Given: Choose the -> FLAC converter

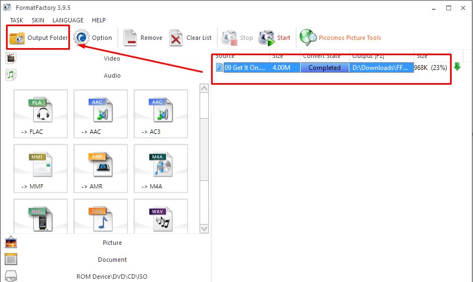Looking at the screenshot, I should click(40, 114).
